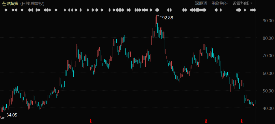Click the 融资融券 label
The image size is (275, 124).
click(x=220, y=3)
